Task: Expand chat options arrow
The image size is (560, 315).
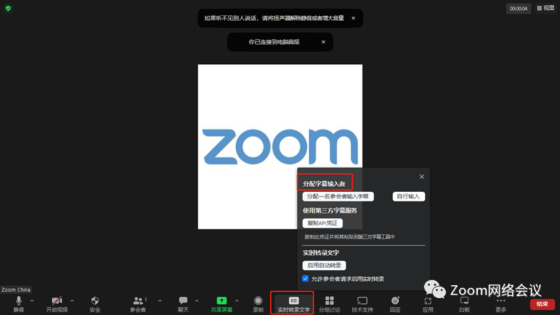Action: click(x=197, y=301)
